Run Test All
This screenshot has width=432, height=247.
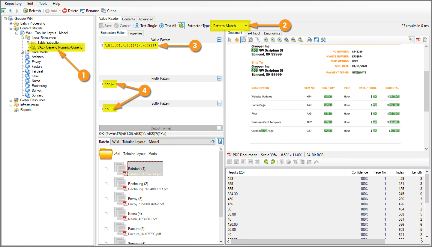click(x=168, y=26)
